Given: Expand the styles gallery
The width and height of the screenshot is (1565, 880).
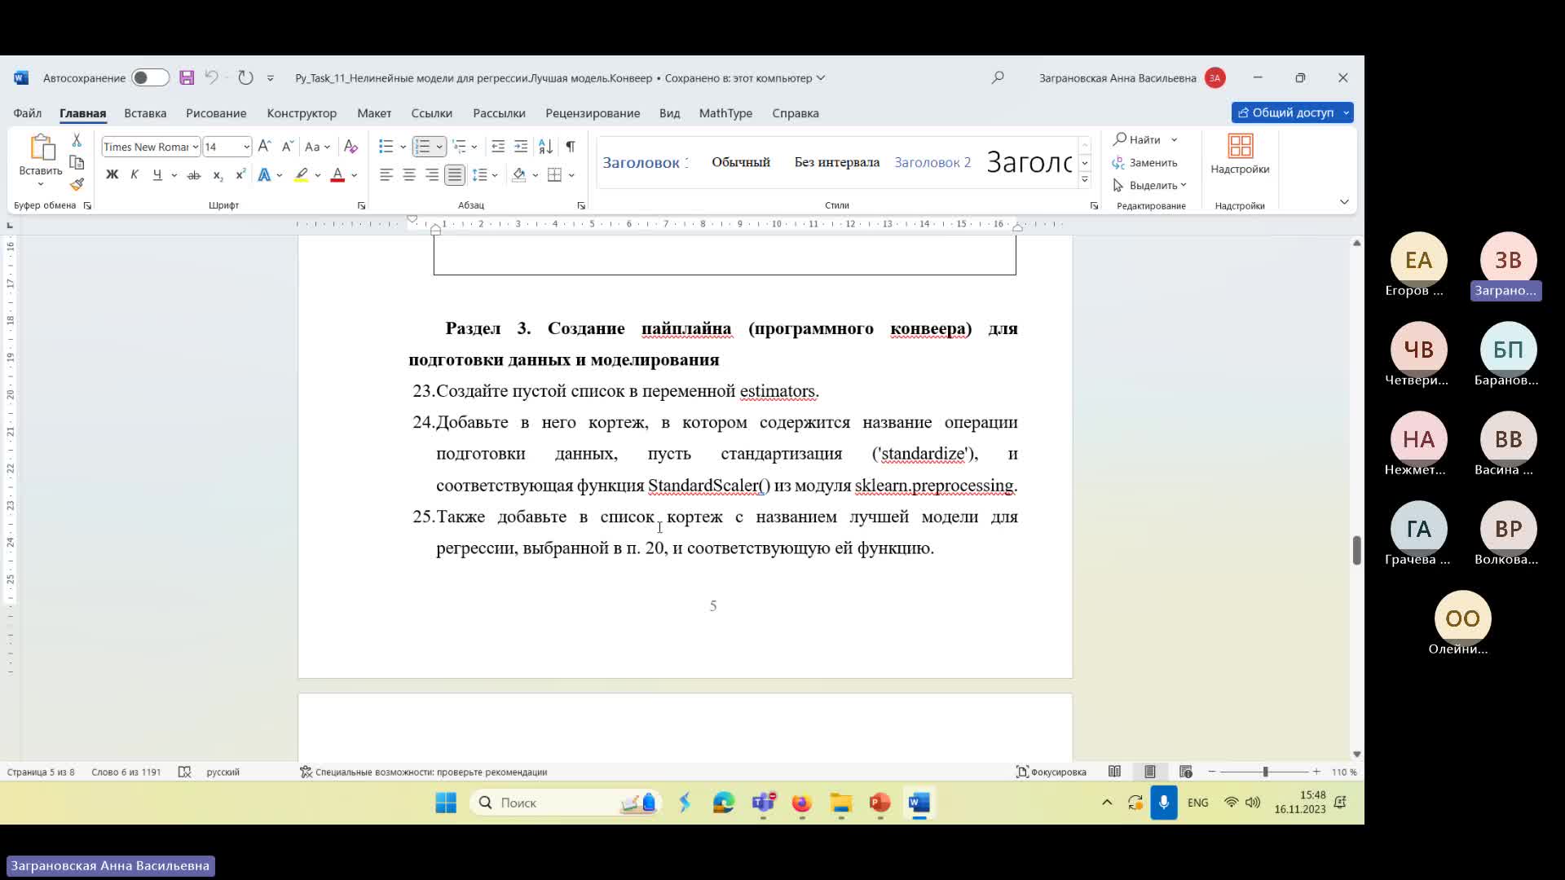Looking at the screenshot, I should click(1085, 179).
